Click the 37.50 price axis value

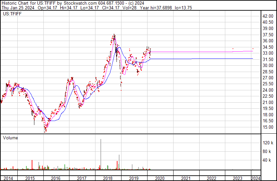pyautogui.click(x=268, y=35)
